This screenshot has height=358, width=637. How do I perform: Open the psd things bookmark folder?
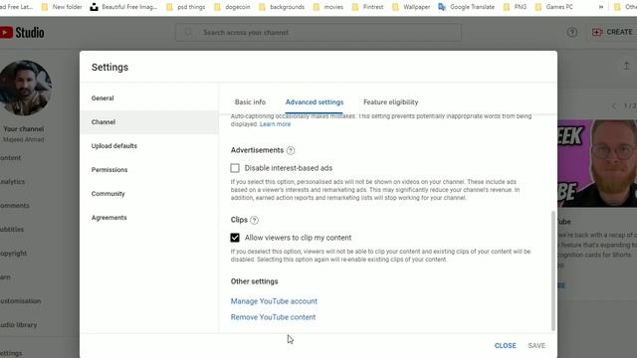point(186,7)
